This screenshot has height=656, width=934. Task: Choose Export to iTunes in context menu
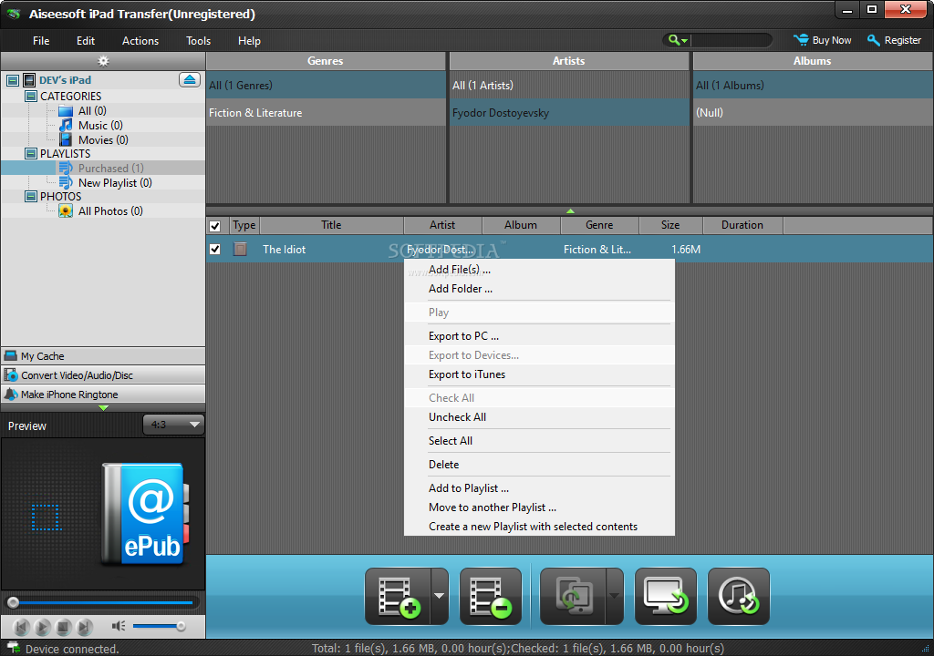(x=539, y=374)
